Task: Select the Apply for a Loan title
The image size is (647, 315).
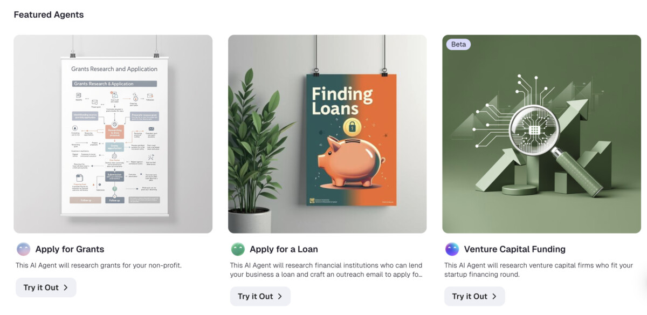Action: click(x=284, y=249)
